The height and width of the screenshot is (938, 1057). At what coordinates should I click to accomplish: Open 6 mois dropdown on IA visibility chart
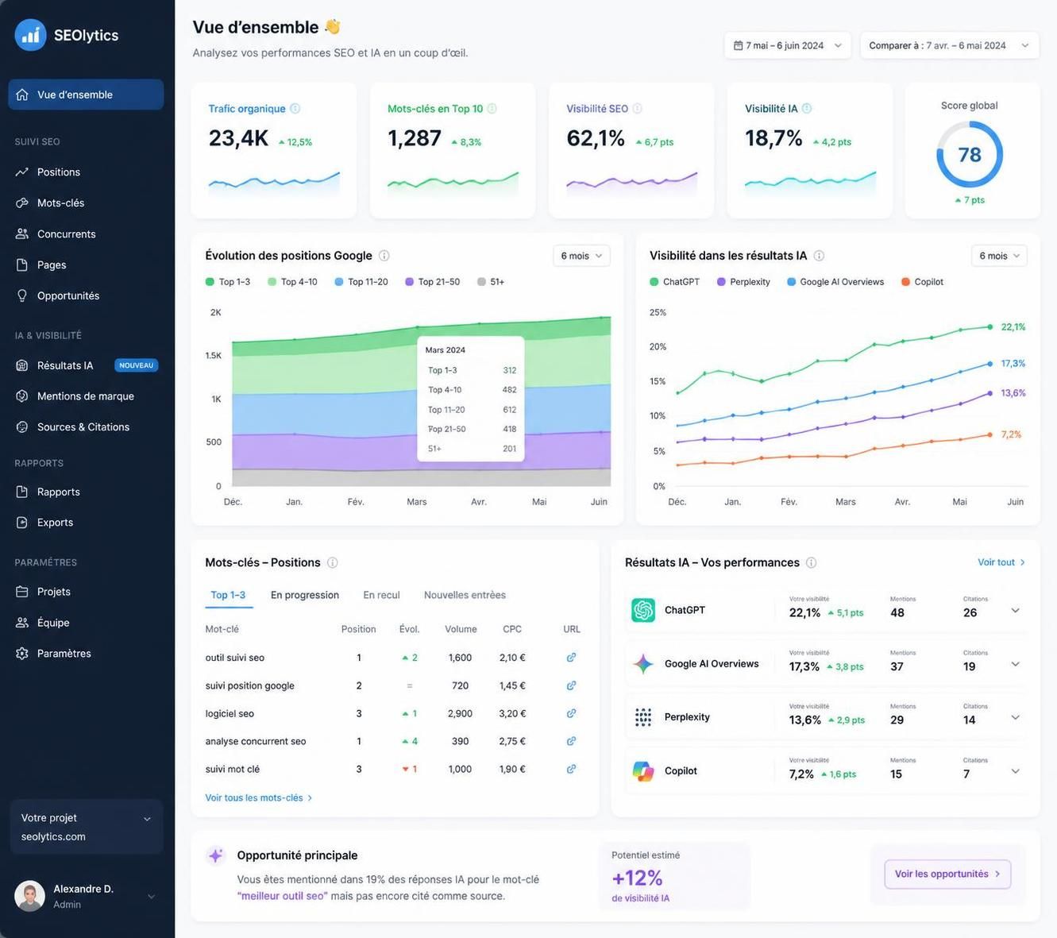[999, 256]
